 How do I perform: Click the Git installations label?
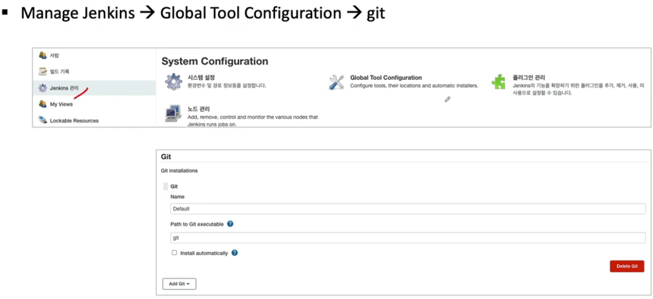tap(179, 170)
